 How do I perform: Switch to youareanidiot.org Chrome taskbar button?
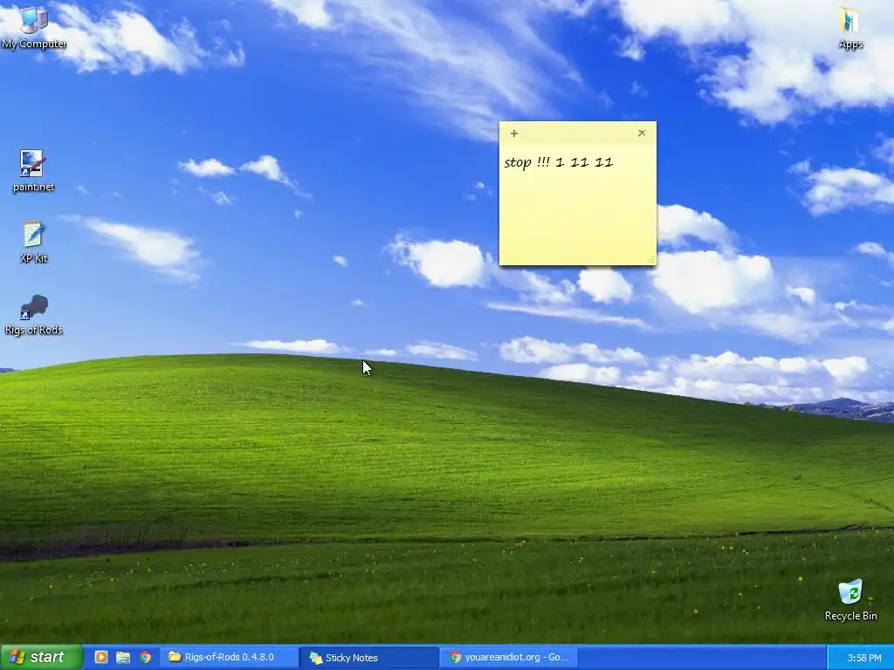point(509,658)
